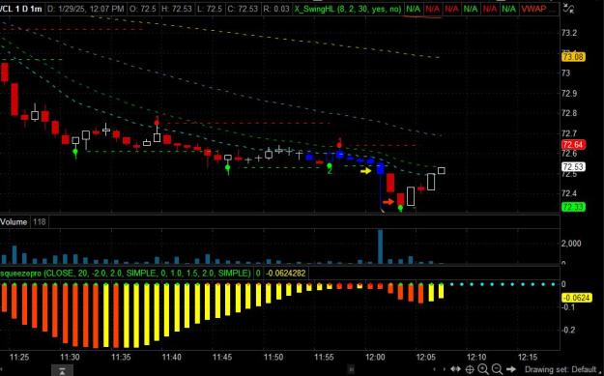The image size is (604, 376).
Task: Click the 11:30 time axis label
Action: [70, 357]
